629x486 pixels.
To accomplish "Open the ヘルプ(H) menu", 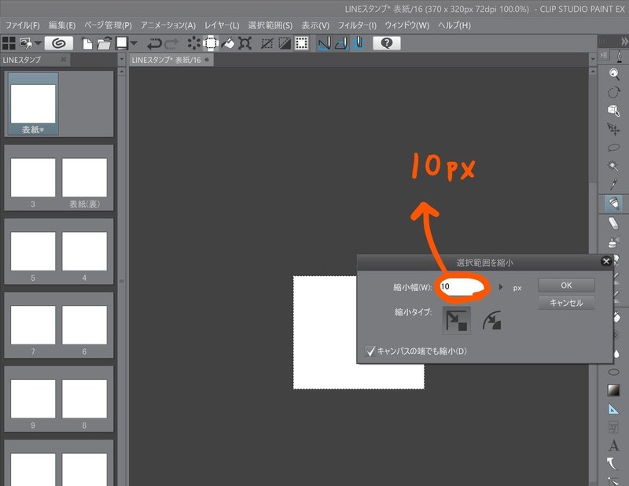I will pos(454,26).
